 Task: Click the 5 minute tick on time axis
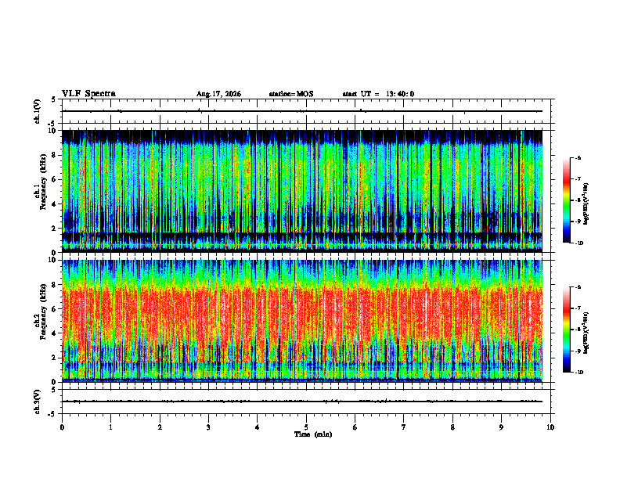pyautogui.click(x=306, y=427)
